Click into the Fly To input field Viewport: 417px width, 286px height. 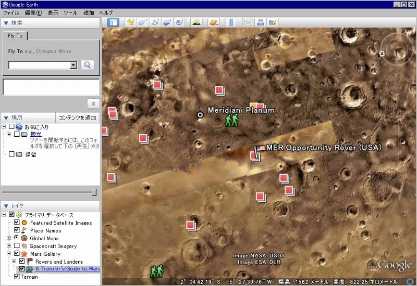[x=40, y=65]
